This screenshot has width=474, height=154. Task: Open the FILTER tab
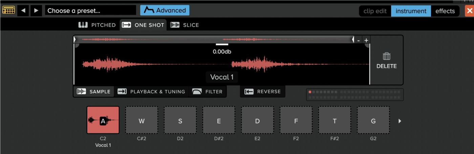tap(207, 92)
